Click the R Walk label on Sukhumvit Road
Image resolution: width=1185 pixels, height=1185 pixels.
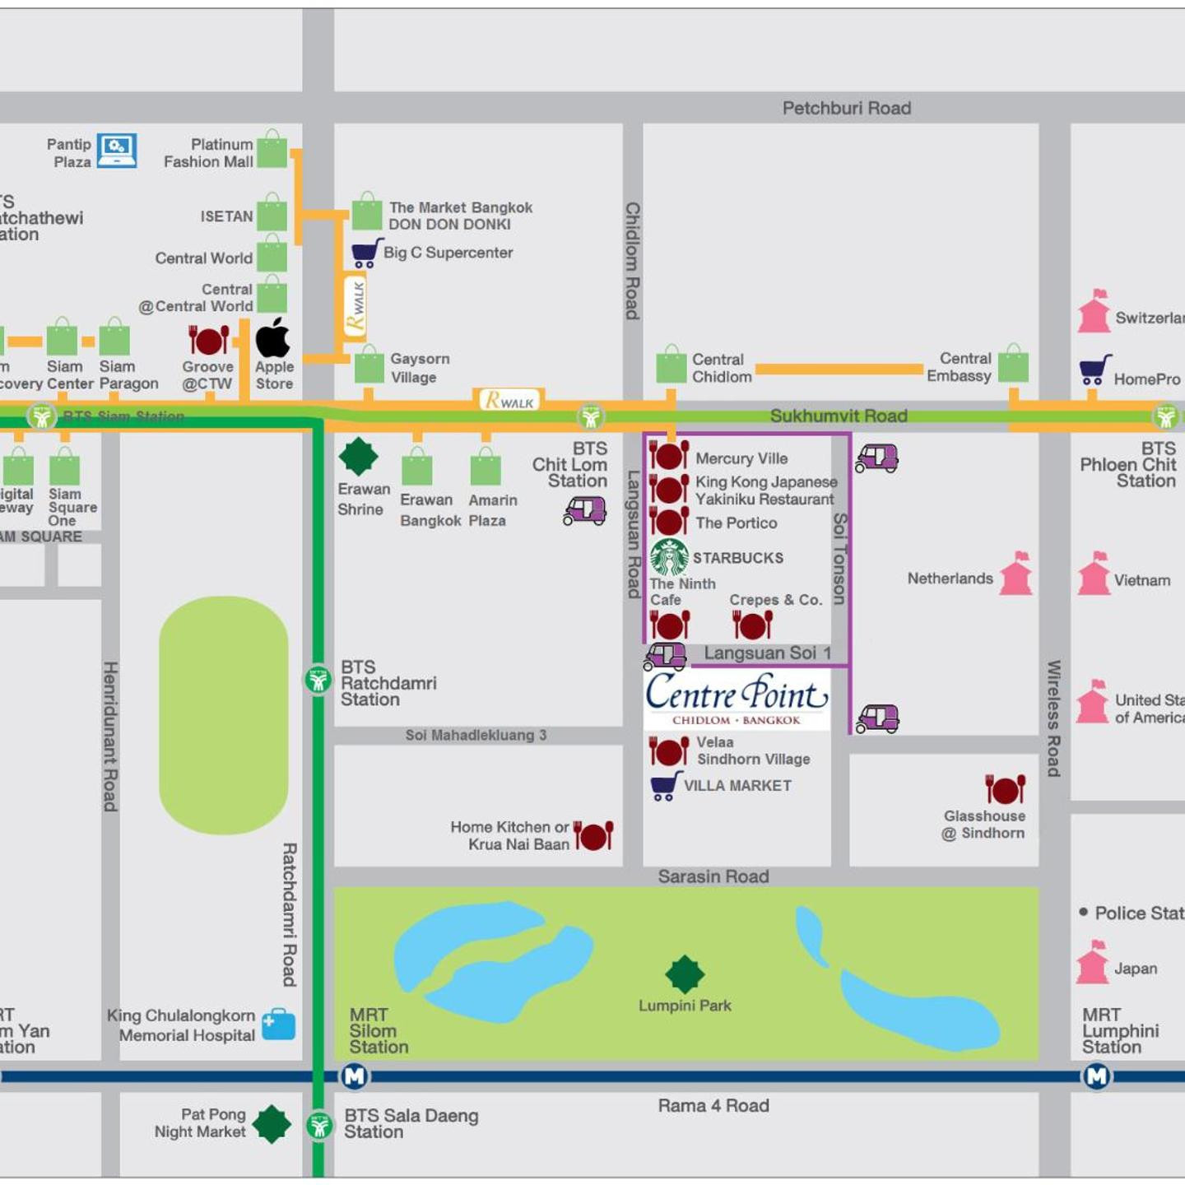[510, 401]
